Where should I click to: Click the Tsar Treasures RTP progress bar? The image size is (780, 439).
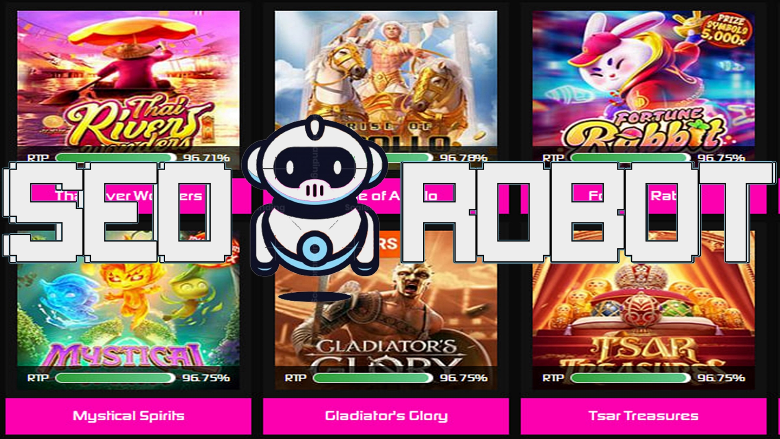pos(631,378)
